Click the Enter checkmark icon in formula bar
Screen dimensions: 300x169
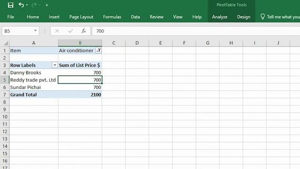(x=70, y=31)
